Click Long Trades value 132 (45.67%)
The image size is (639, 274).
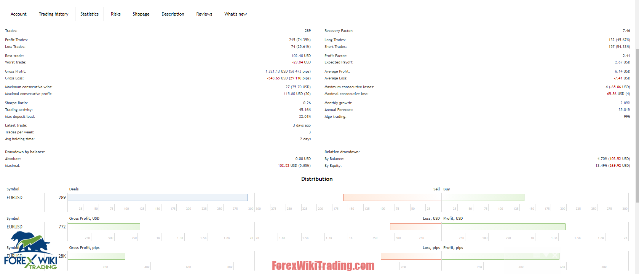click(x=619, y=40)
